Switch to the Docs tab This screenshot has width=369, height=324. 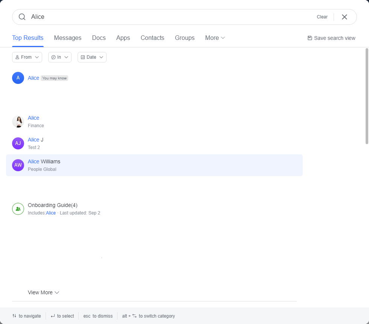click(99, 38)
